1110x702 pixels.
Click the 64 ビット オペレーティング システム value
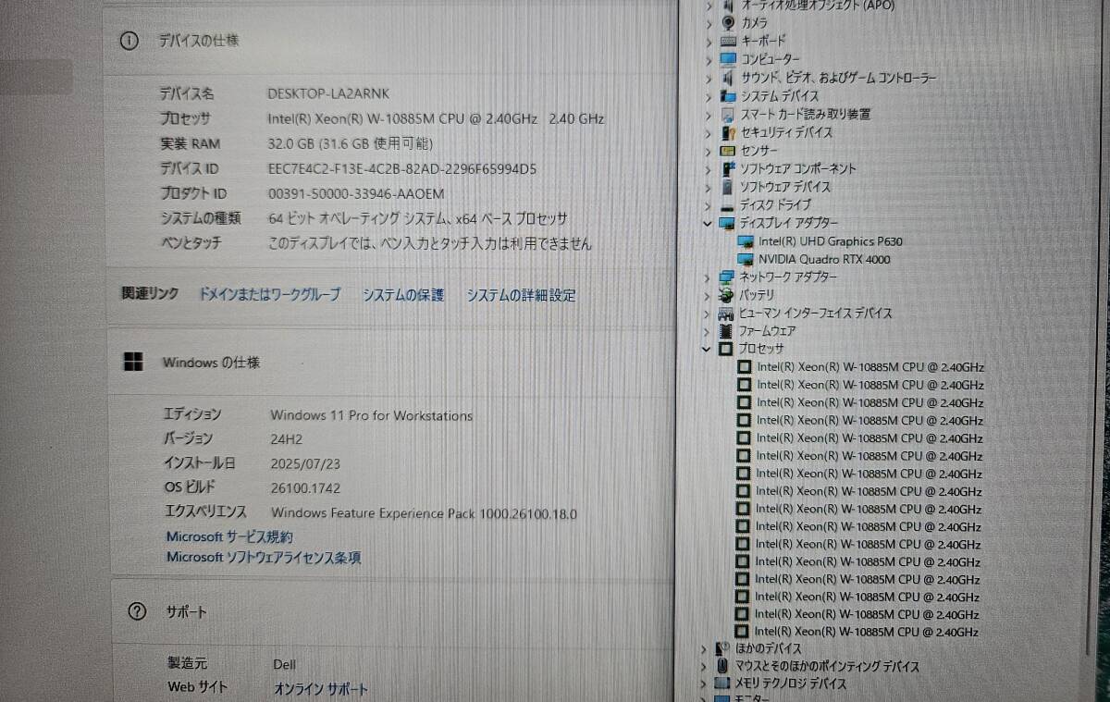(x=418, y=219)
